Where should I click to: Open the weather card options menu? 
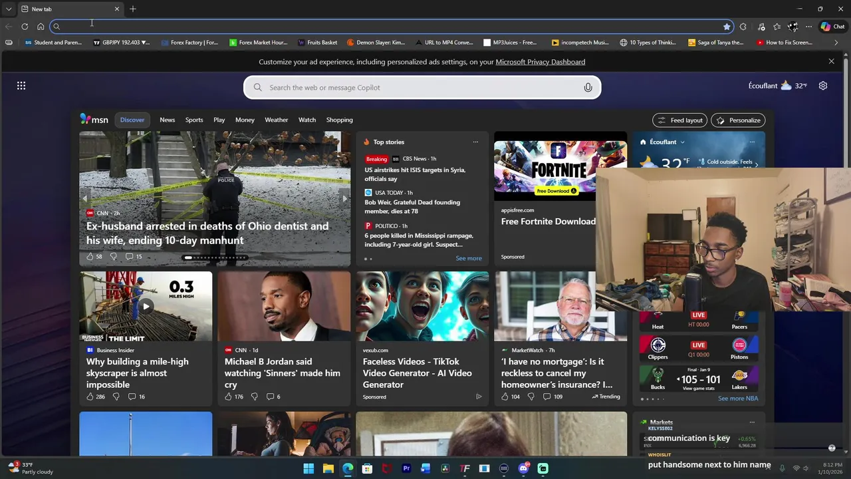pos(752,142)
